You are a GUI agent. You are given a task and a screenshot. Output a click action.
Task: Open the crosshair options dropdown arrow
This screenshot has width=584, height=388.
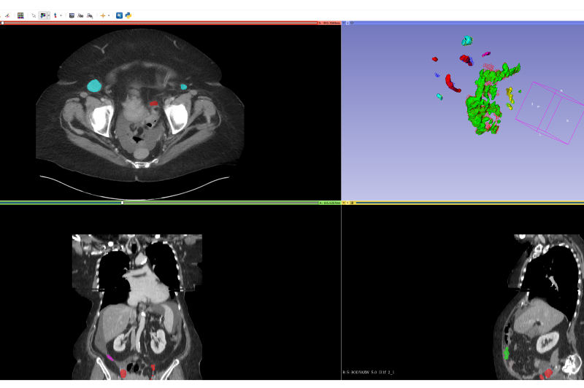(x=109, y=15)
